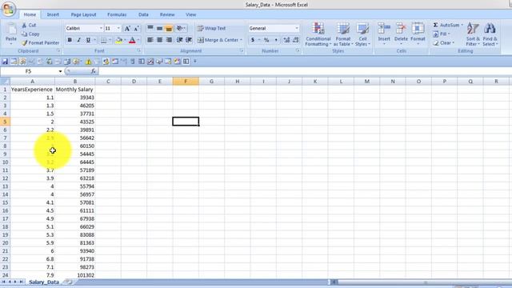Click the Clear button
This screenshot has width=512, height=288.
coord(443,42)
